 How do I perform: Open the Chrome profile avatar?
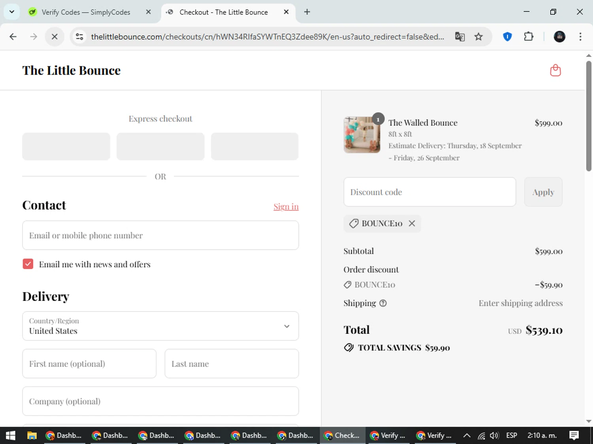click(x=559, y=37)
